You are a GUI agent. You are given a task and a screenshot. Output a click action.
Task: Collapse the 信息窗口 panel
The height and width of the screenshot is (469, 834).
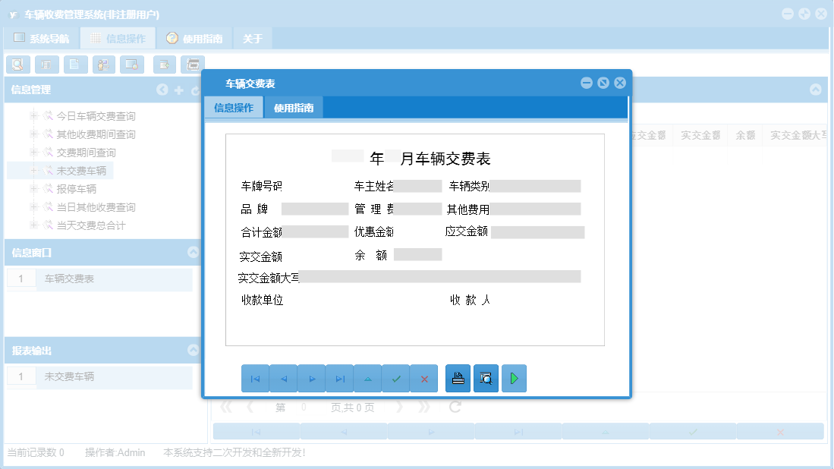tap(193, 252)
